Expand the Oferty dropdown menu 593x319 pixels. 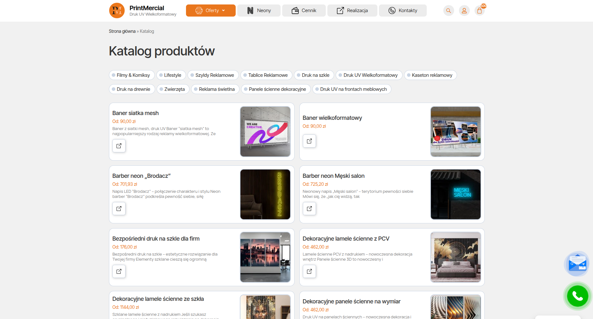click(211, 11)
